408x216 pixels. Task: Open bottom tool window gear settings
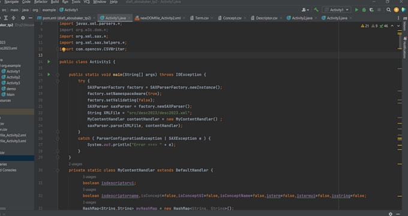coord(391,214)
